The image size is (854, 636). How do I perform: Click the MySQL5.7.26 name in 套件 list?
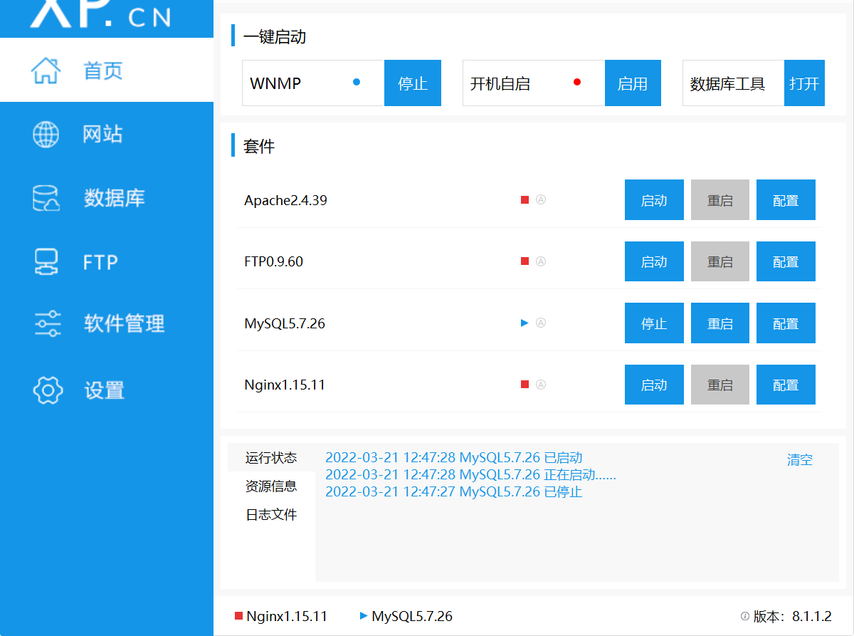click(285, 323)
